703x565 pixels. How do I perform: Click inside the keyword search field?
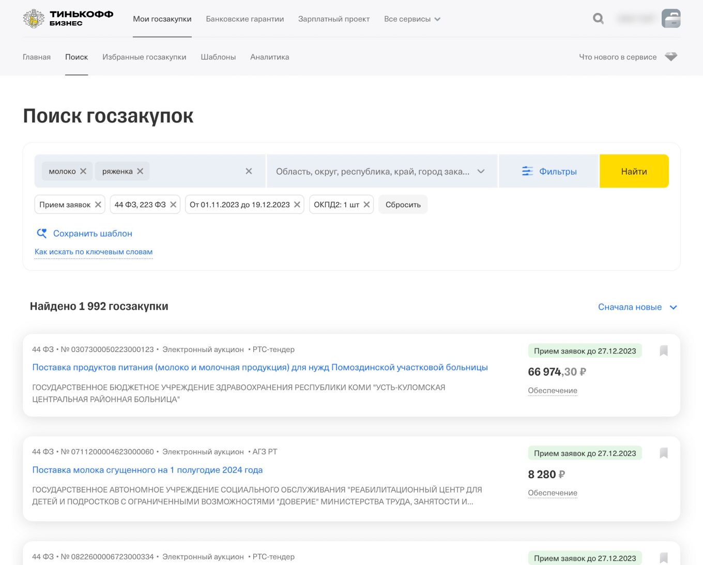point(196,171)
